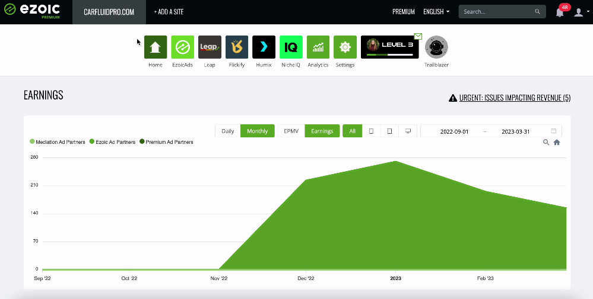The height and width of the screenshot is (299, 593).
Task: Click the search magnifier in top bar
Action: 537,12
